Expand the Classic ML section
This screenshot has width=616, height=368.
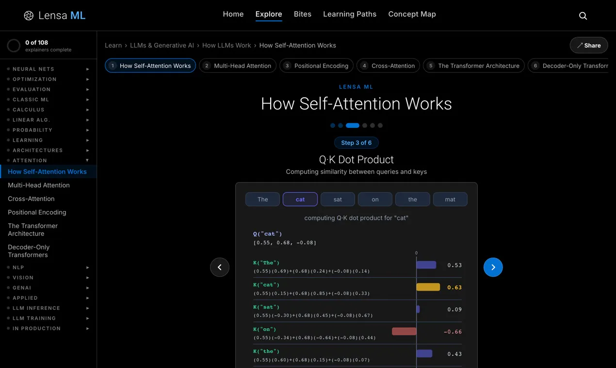pos(49,99)
